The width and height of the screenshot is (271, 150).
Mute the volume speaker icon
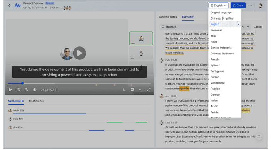click(x=35, y=89)
